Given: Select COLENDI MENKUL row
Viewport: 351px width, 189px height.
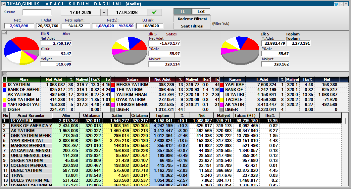Looking at the screenshot, I should (x=172, y=165).
